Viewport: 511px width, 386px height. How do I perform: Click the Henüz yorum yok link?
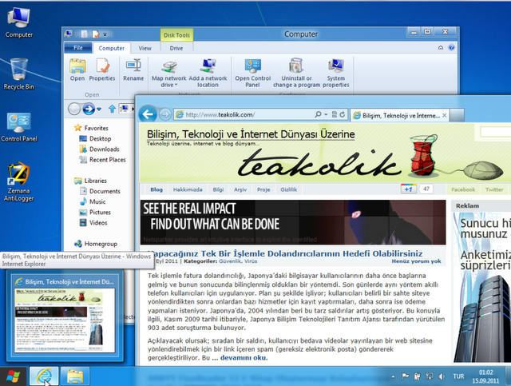click(x=416, y=261)
